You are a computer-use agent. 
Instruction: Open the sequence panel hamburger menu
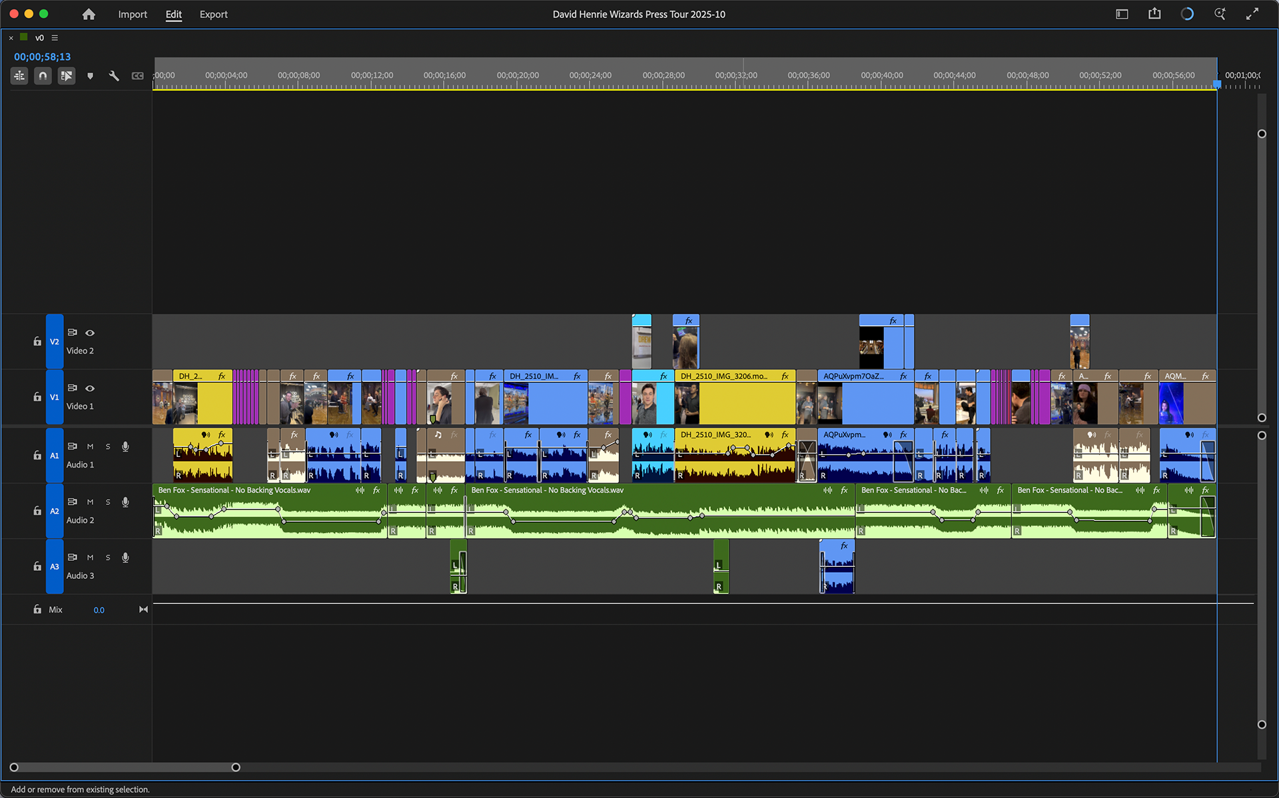[x=55, y=38]
